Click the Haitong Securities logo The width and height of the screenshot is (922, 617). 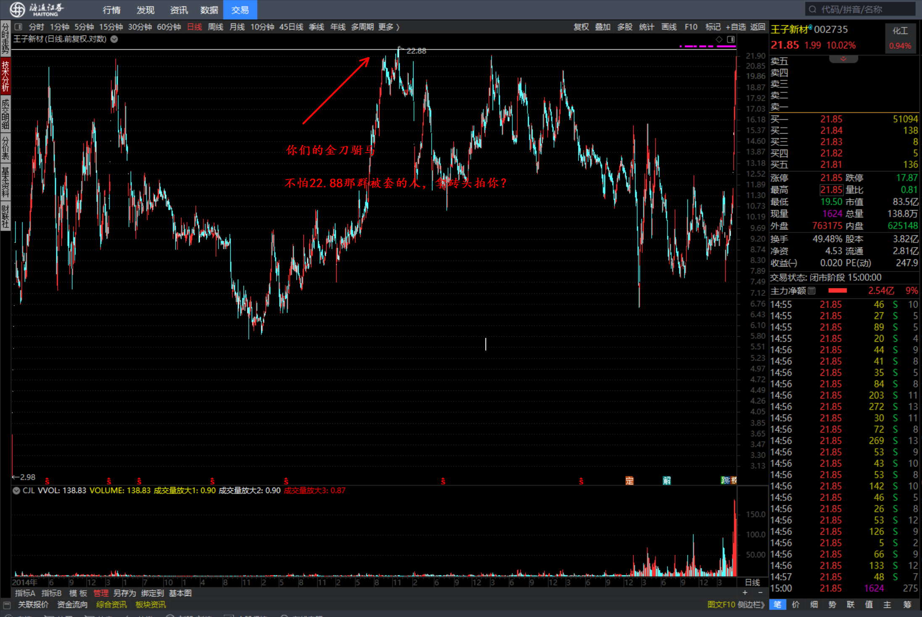pos(37,9)
